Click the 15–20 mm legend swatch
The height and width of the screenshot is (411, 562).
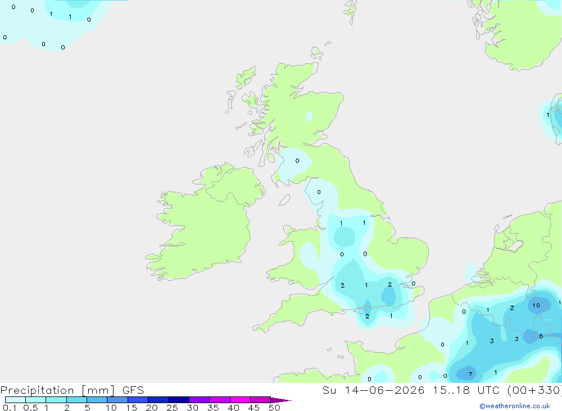coord(138,400)
